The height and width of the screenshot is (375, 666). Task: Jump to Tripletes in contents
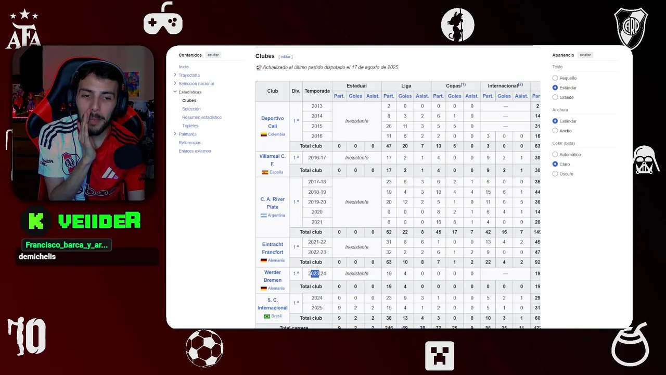tap(190, 126)
